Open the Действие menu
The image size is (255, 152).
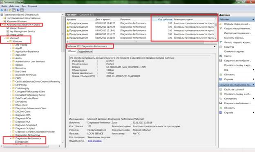[x=14, y=6]
